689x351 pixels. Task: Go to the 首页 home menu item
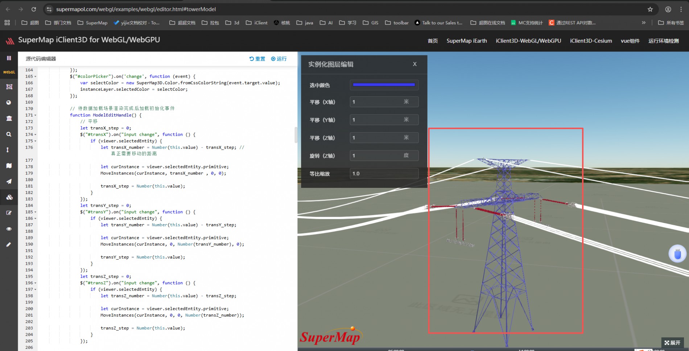tap(432, 41)
